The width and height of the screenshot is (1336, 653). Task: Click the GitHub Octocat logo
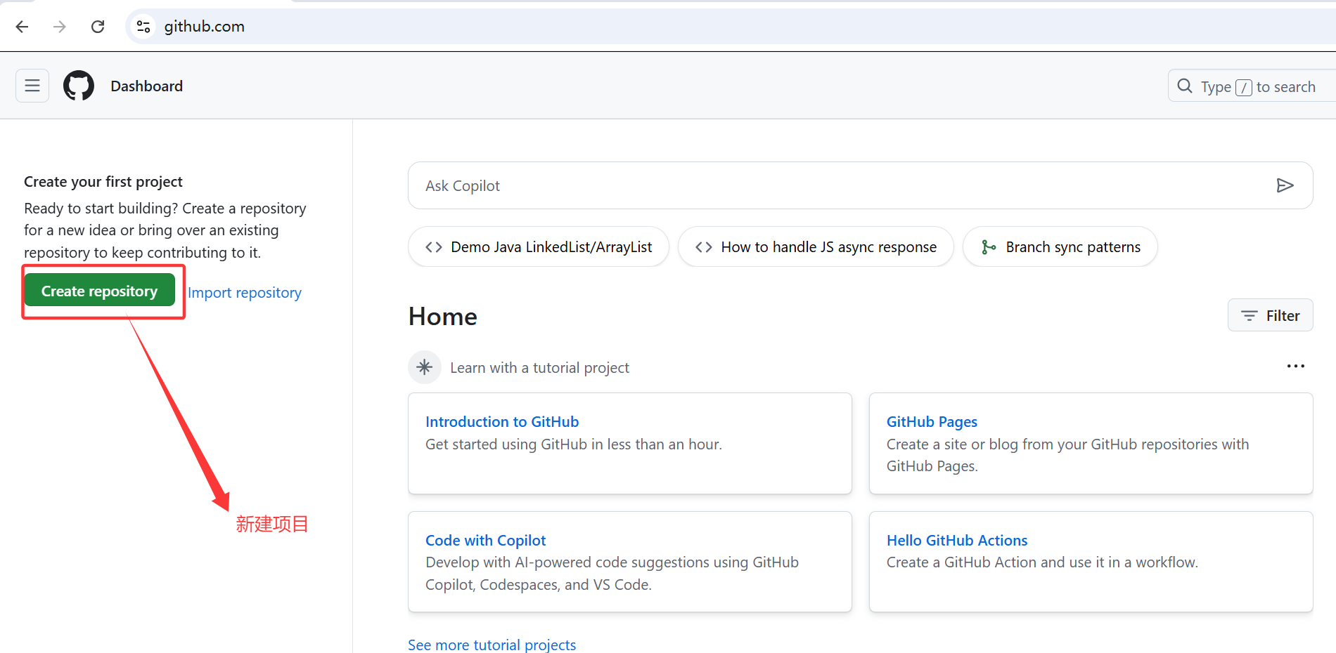tap(79, 86)
